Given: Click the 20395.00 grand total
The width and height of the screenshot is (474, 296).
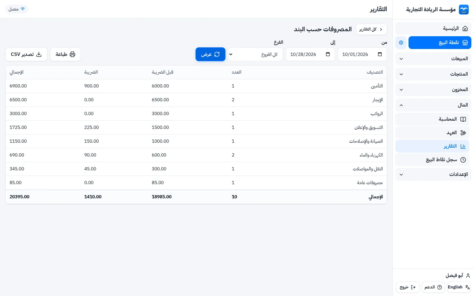Looking at the screenshot, I should tap(19, 197).
